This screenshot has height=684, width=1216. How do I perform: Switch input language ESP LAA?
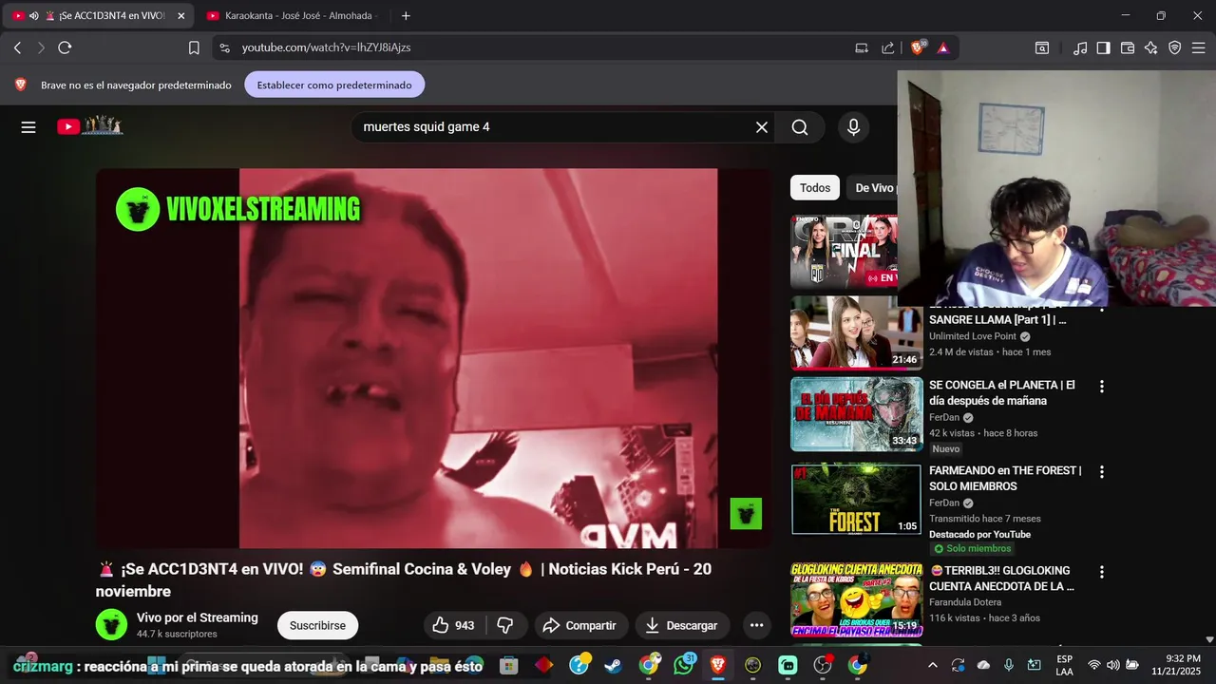point(1064,665)
